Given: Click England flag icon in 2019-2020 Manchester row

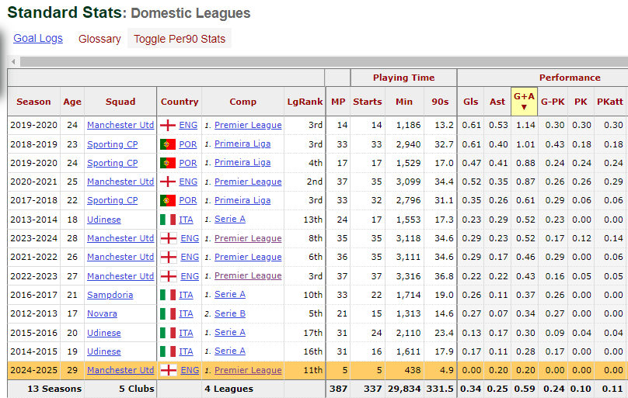Looking at the screenshot, I should [x=168, y=126].
